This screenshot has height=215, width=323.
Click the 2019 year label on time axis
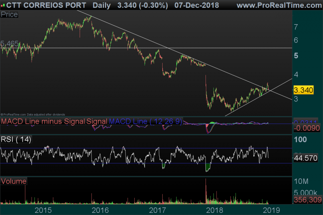coord(272,210)
